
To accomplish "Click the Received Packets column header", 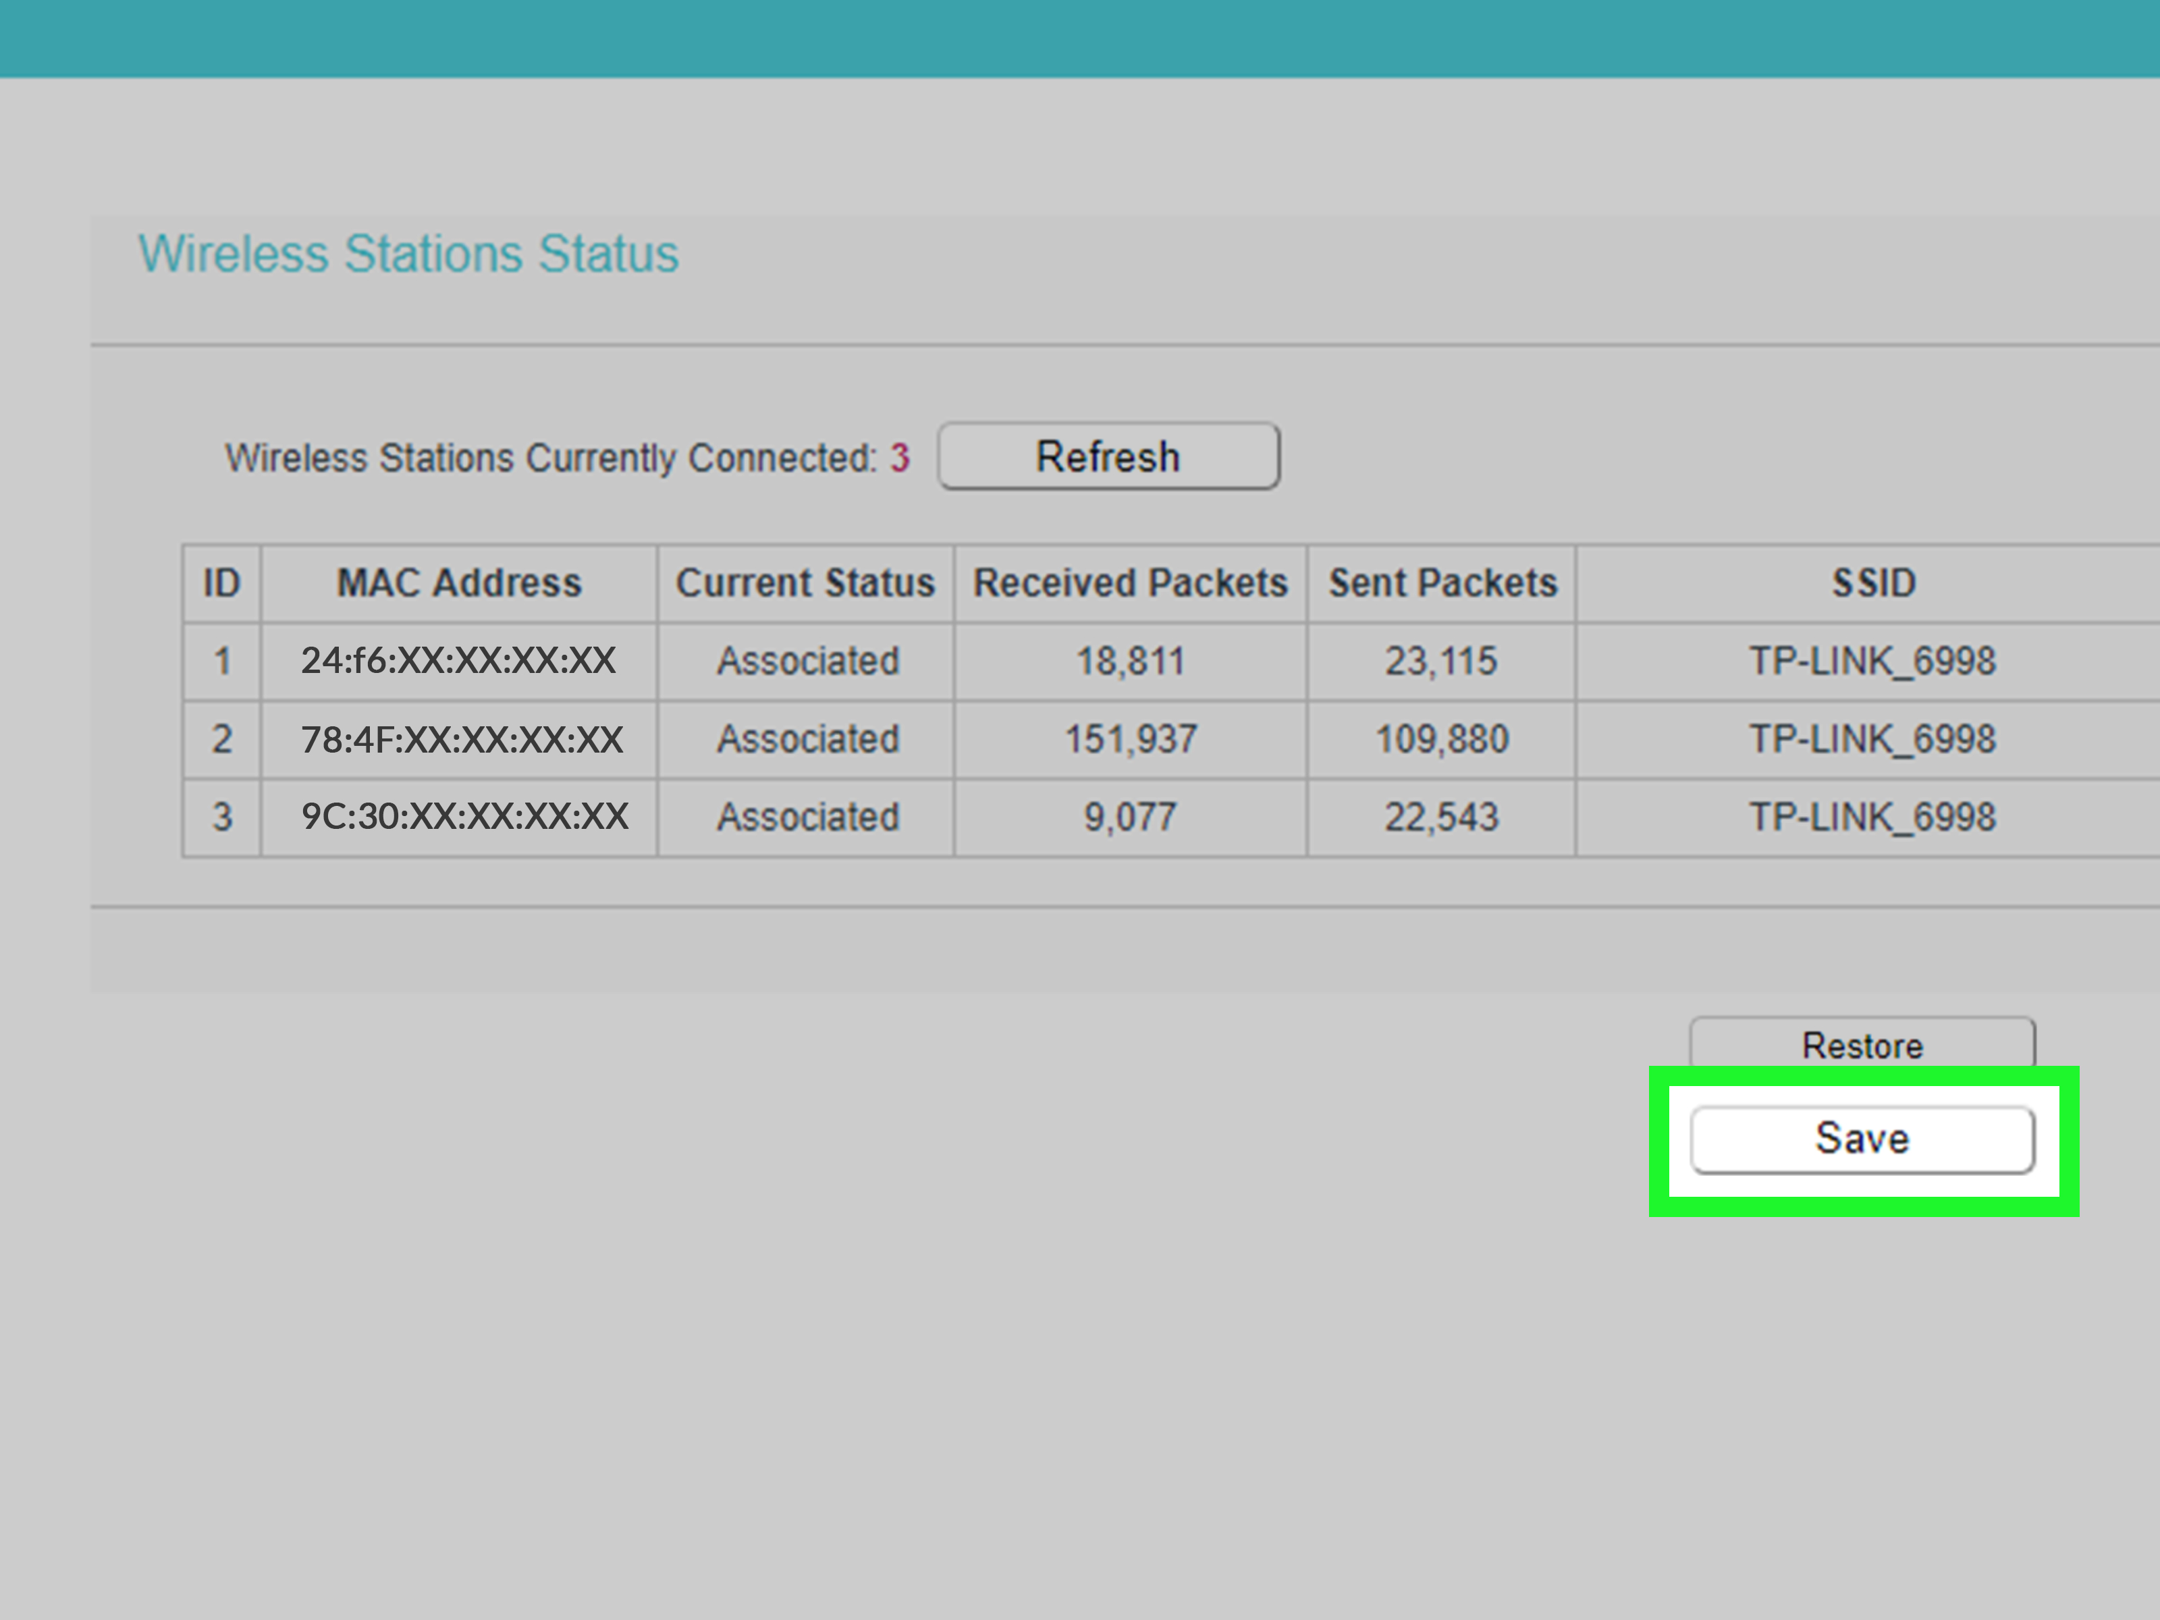I will [1131, 583].
